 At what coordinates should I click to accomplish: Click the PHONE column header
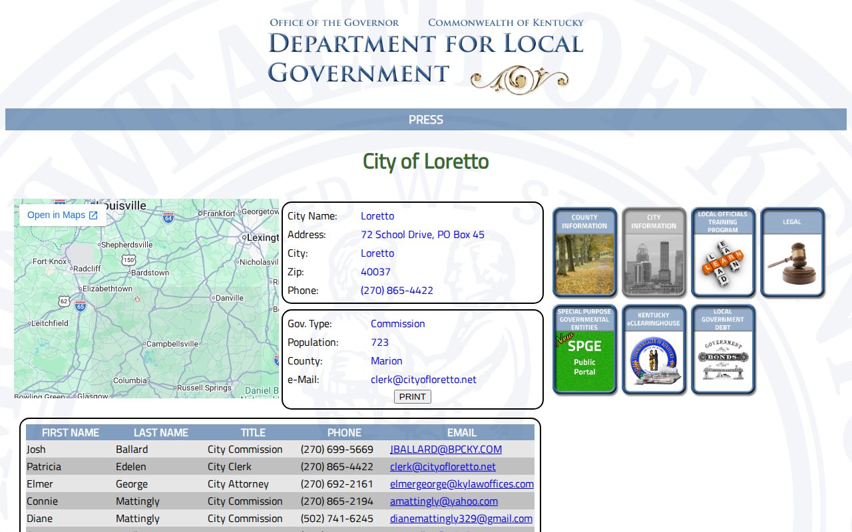tap(344, 432)
